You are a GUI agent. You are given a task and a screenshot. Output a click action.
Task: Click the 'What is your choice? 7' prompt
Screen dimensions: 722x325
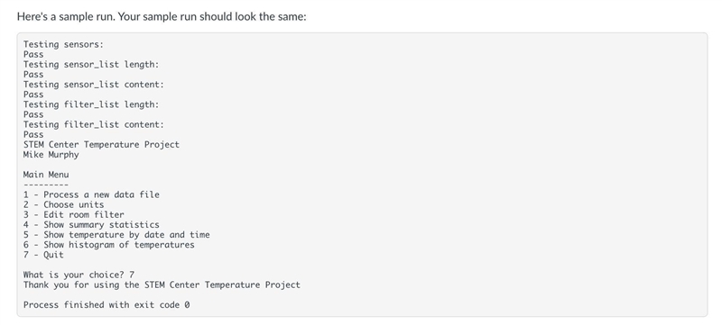(79, 275)
